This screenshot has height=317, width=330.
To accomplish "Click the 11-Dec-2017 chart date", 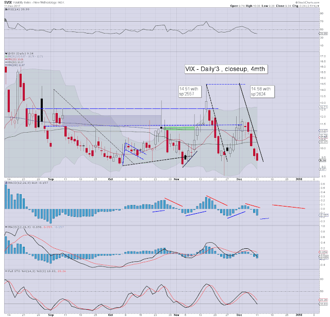I will click(12, 6).
